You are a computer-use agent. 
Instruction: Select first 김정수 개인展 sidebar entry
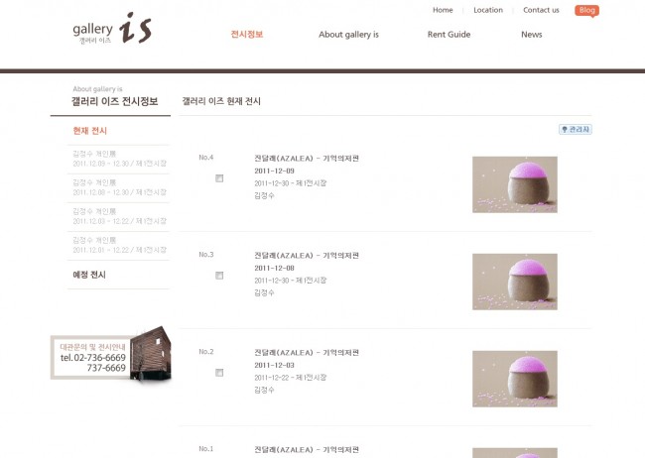click(119, 159)
